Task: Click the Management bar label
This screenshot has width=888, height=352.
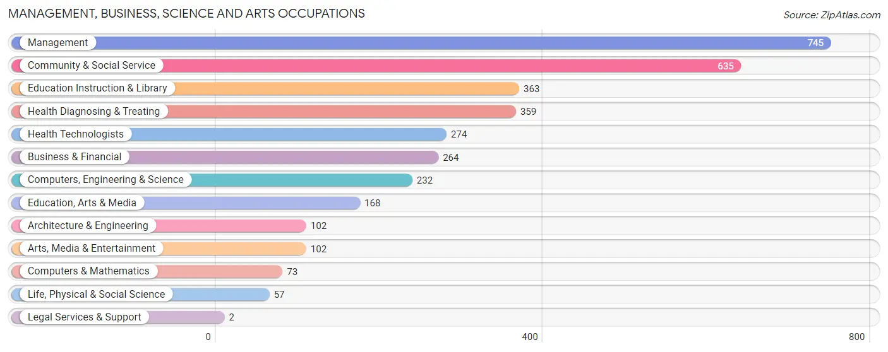Action: pos(58,43)
